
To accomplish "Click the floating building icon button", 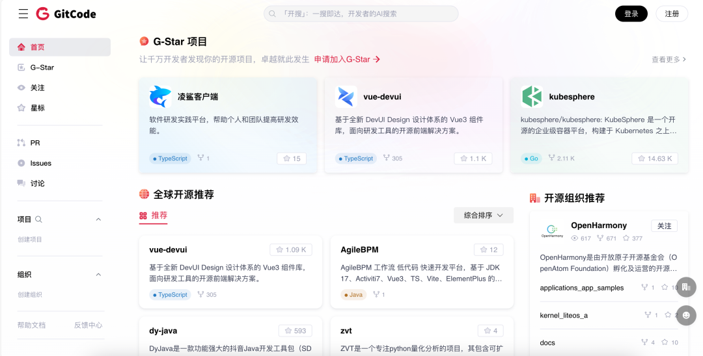I will click(x=686, y=286).
